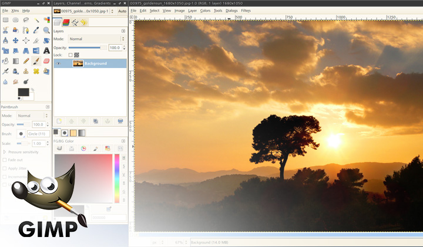423x247 pixels.
Task: Select the Scale tool
Action: (5, 50)
